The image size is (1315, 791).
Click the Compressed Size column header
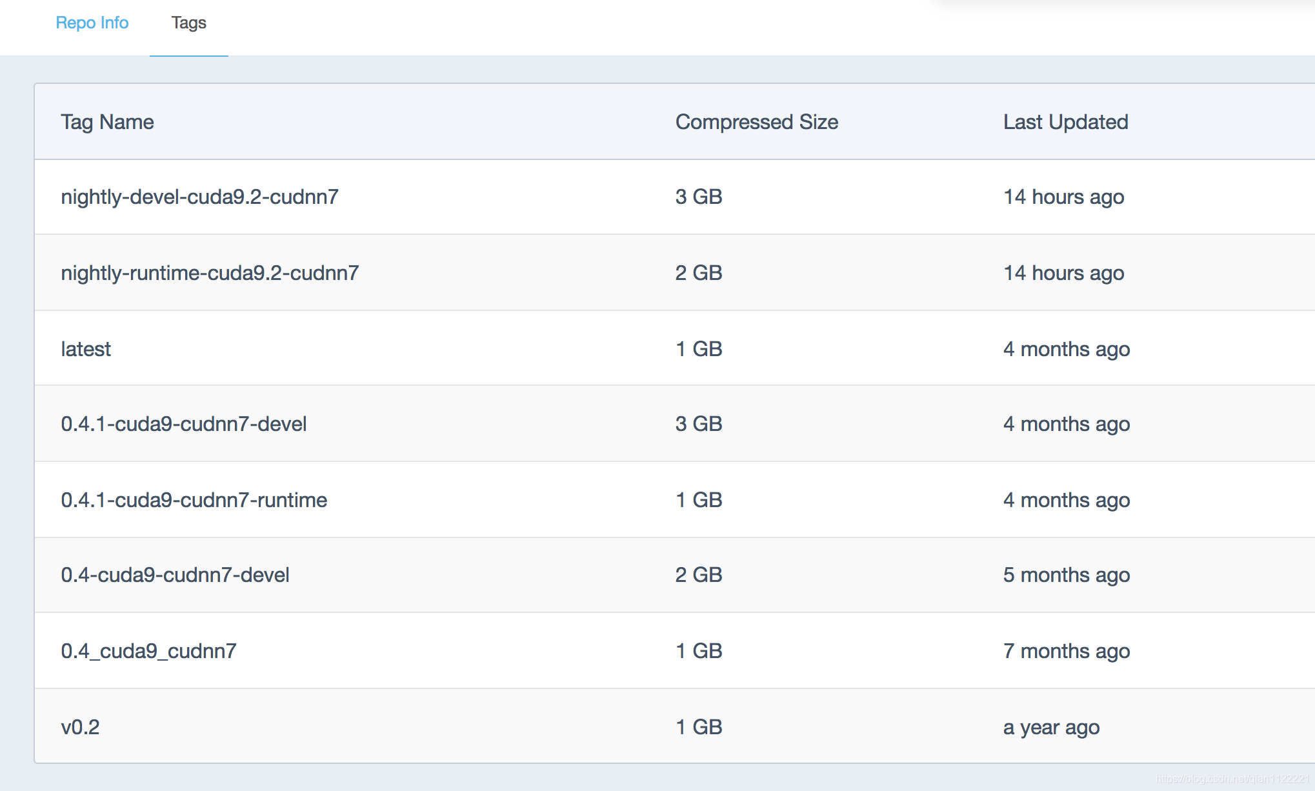pyautogui.click(x=756, y=122)
